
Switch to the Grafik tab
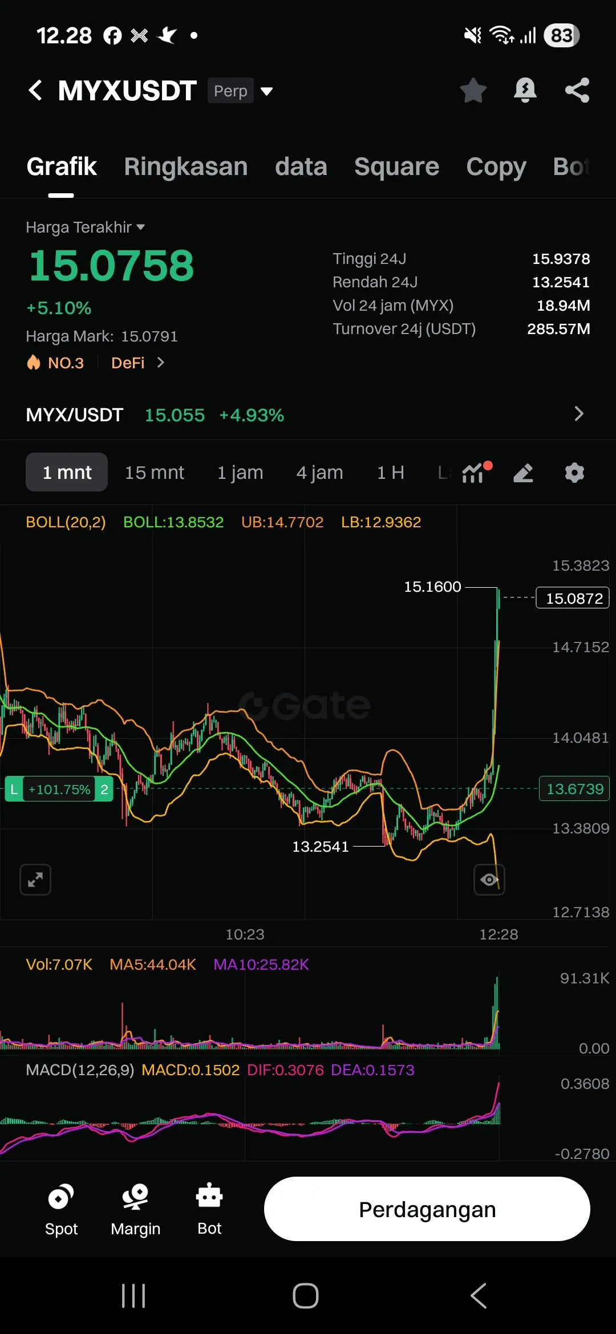pyautogui.click(x=62, y=166)
